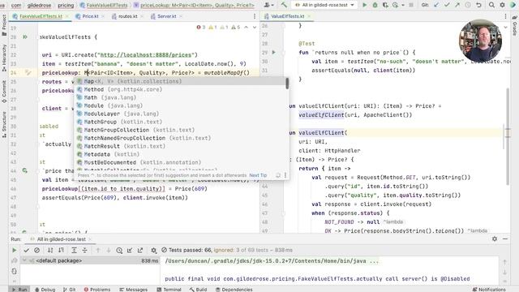Collapse the default package test node
519x292 pixels.
[x=24, y=260]
